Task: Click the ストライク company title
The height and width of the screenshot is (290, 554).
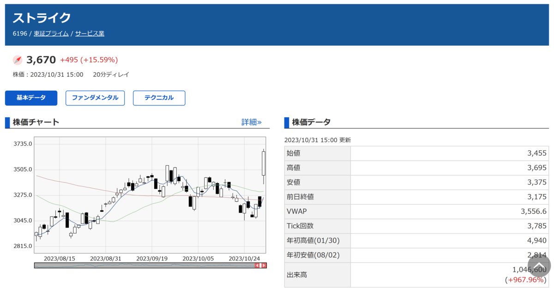Action: [x=42, y=18]
